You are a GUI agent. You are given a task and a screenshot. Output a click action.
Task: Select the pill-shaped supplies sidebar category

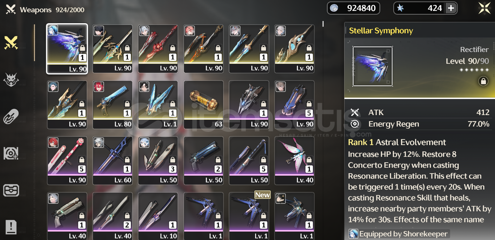11,116
